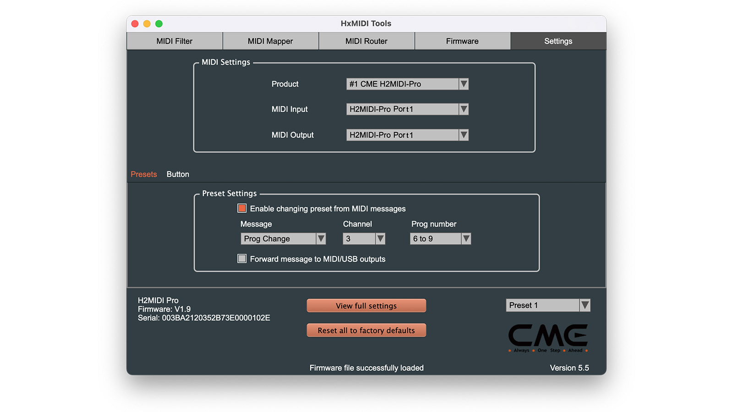The image size is (733, 412).
Task: Go to the MIDI Router tab
Action: coord(366,41)
